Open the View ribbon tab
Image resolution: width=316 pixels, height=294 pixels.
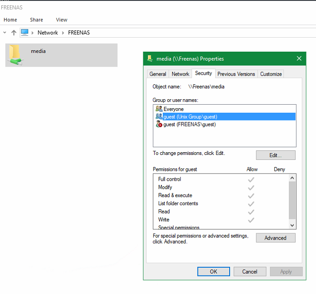click(61, 20)
